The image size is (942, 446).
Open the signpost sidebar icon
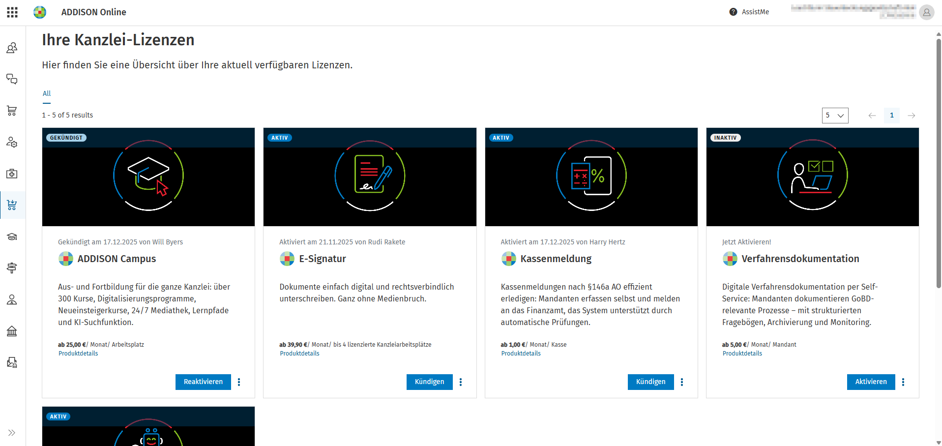[12, 268]
